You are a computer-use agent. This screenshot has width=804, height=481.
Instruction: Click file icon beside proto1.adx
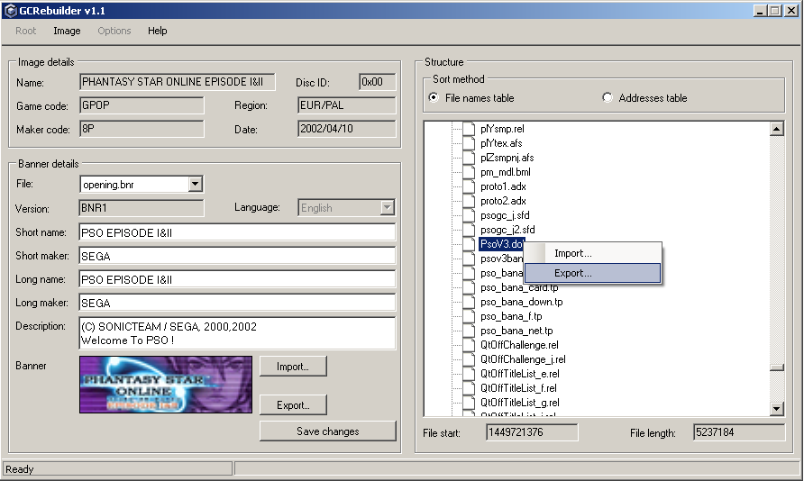(x=469, y=186)
